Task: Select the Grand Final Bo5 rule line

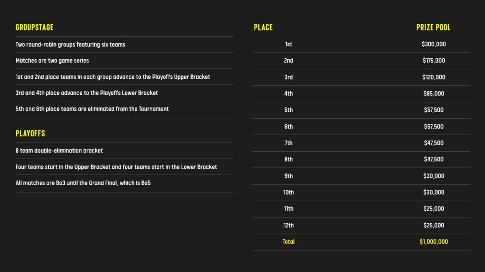Action: point(83,183)
